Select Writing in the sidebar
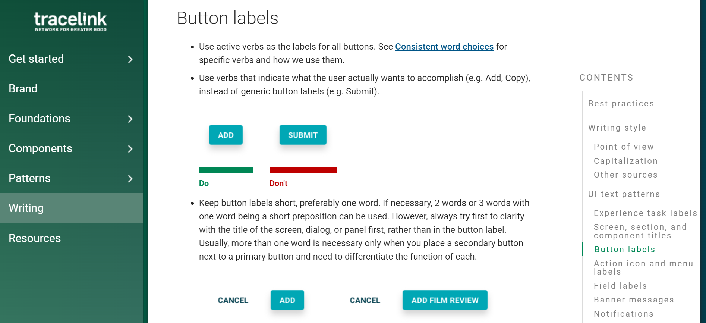Screen dimensions: 706x323 pyautogui.click(x=26, y=208)
